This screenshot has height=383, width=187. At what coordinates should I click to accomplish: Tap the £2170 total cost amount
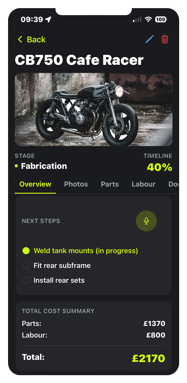(x=148, y=358)
